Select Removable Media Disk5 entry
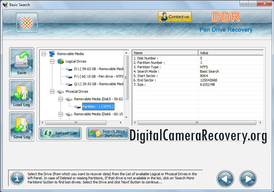Image resolution: width=274 pixels, height=192 pixels. coord(98,99)
